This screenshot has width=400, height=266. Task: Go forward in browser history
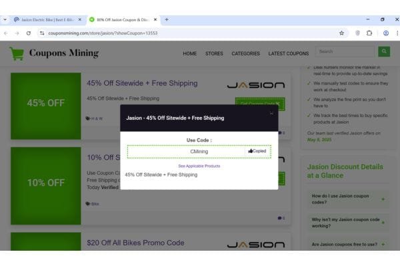point(17,33)
